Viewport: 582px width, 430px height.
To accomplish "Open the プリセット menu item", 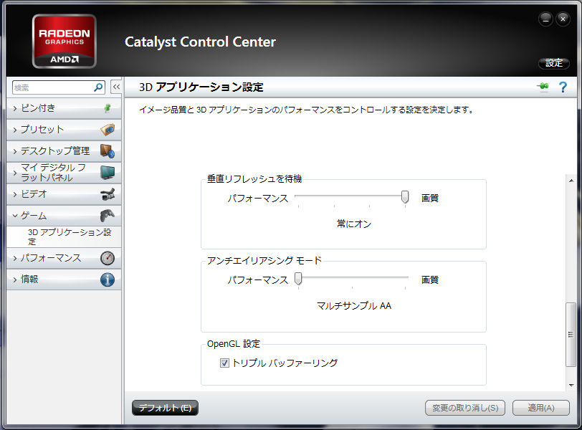I will pos(64,130).
